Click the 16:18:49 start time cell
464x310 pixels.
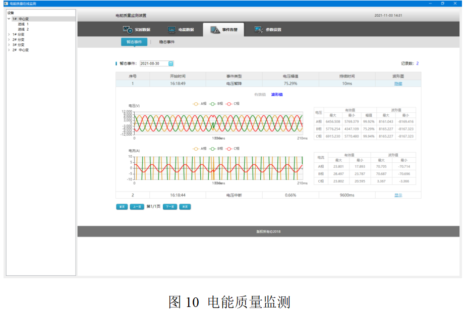click(178, 84)
